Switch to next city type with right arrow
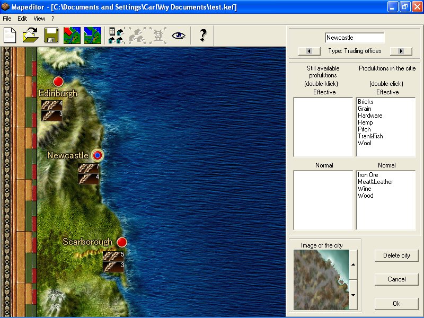 [401, 51]
